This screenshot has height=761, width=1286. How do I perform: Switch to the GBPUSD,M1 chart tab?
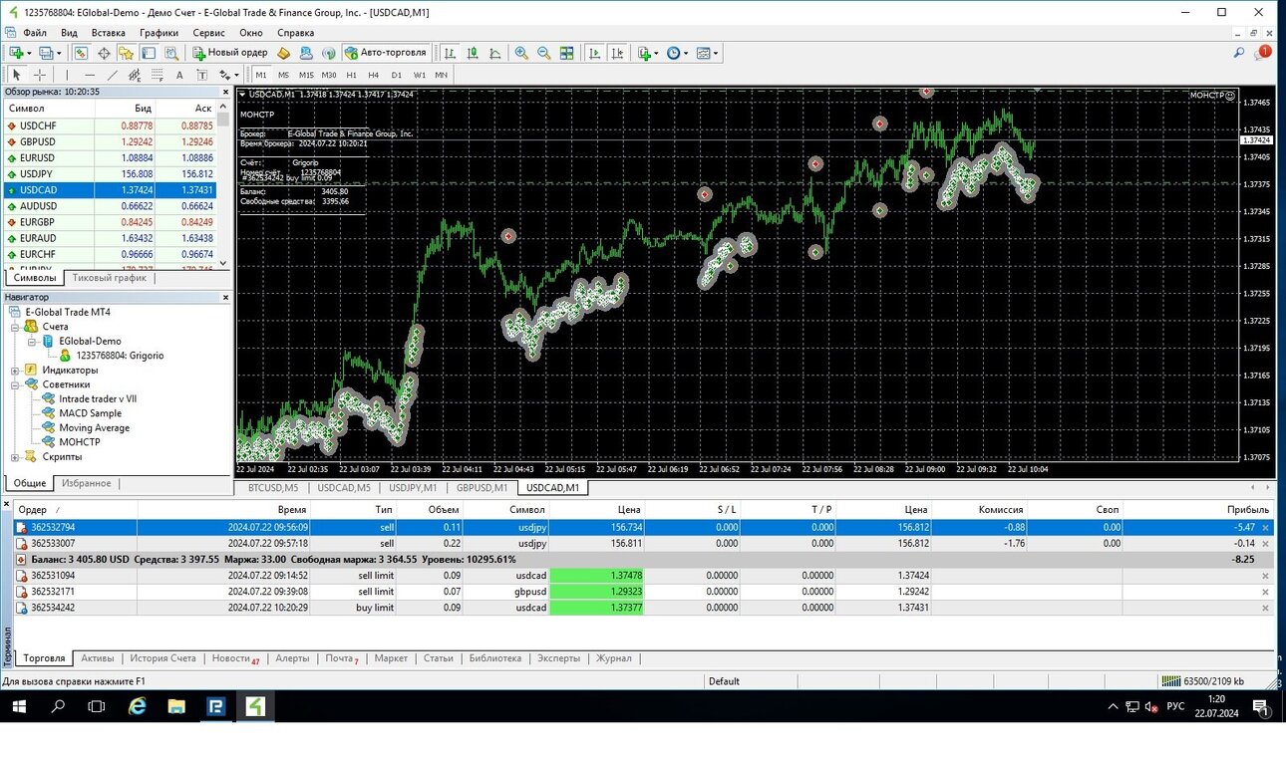tap(482, 488)
